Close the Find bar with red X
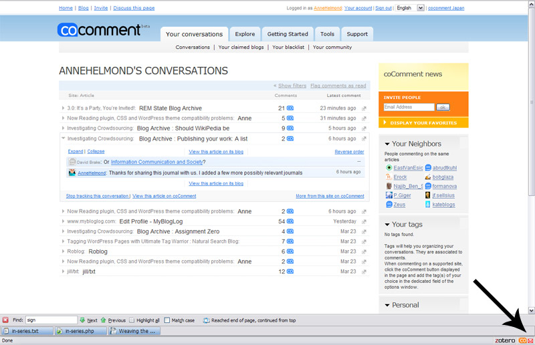 [x=5, y=320]
